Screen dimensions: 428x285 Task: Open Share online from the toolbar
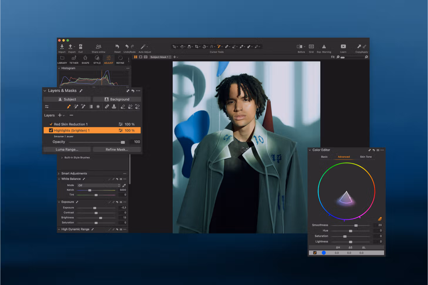pyautogui.click(x=98, y=47)
